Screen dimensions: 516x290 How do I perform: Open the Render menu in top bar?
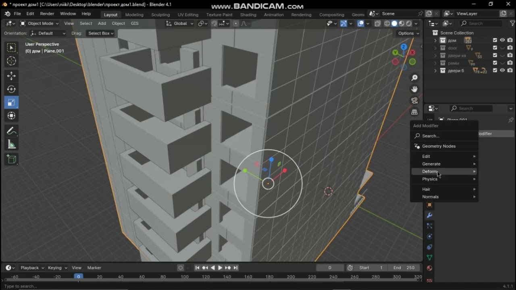47,14
